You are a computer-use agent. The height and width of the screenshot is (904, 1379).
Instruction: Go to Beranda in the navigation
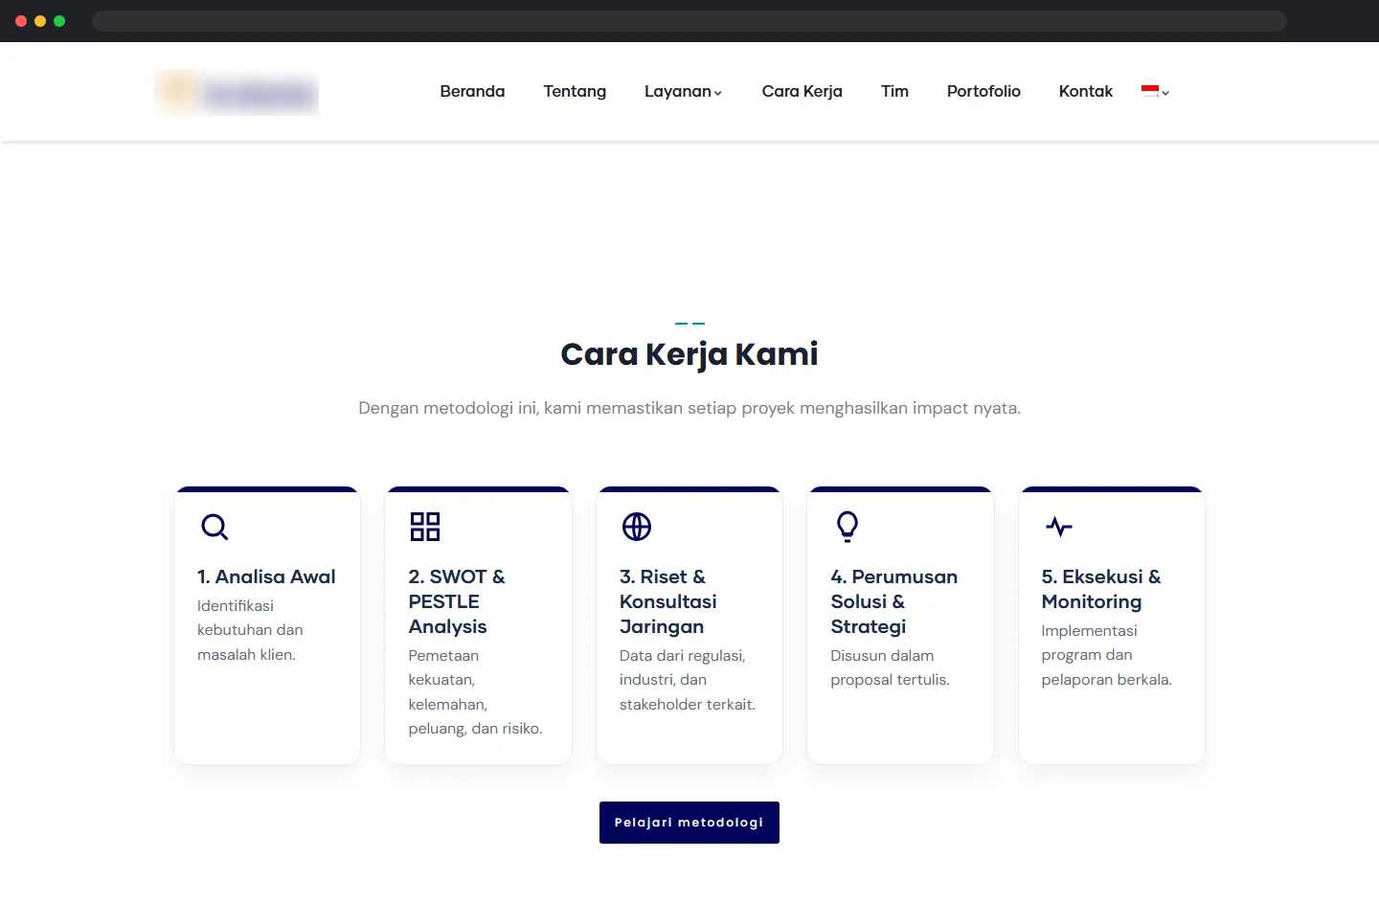[x=472, y=91]
